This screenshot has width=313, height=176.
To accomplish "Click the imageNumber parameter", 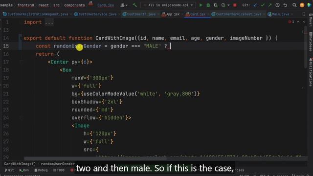I will pos(246,38).
